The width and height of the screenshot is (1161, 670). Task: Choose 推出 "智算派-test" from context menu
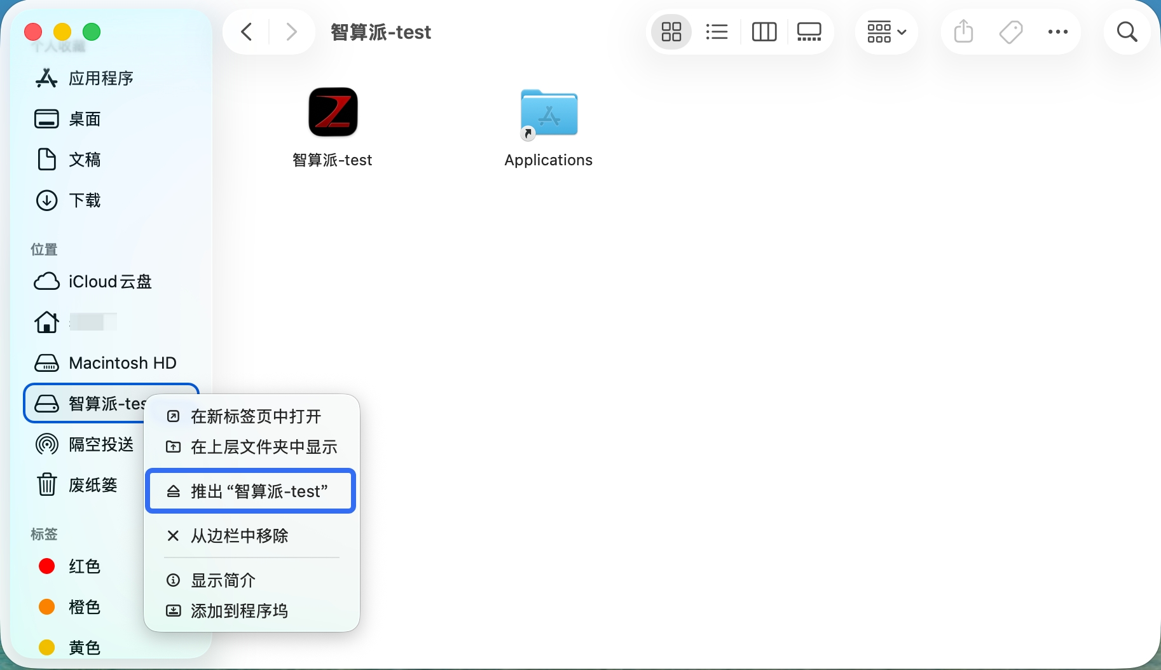click(251, 491)
